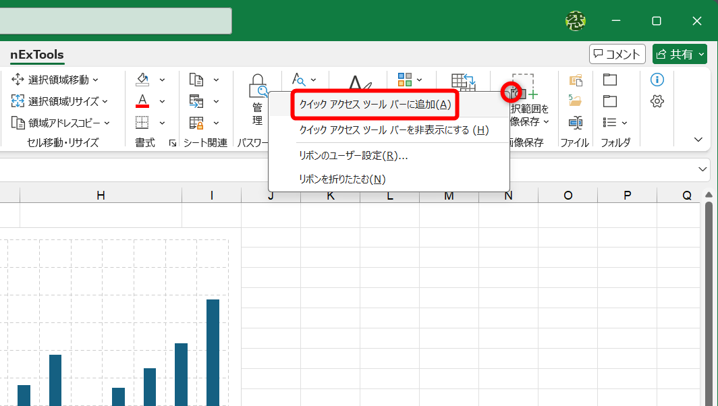Click the sheet copy icon in シート関連

(196, 80)
